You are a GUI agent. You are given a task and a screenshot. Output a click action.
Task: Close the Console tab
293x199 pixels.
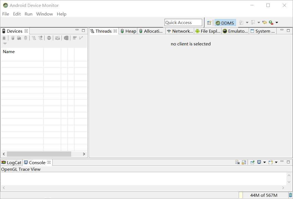pos(49,162)
